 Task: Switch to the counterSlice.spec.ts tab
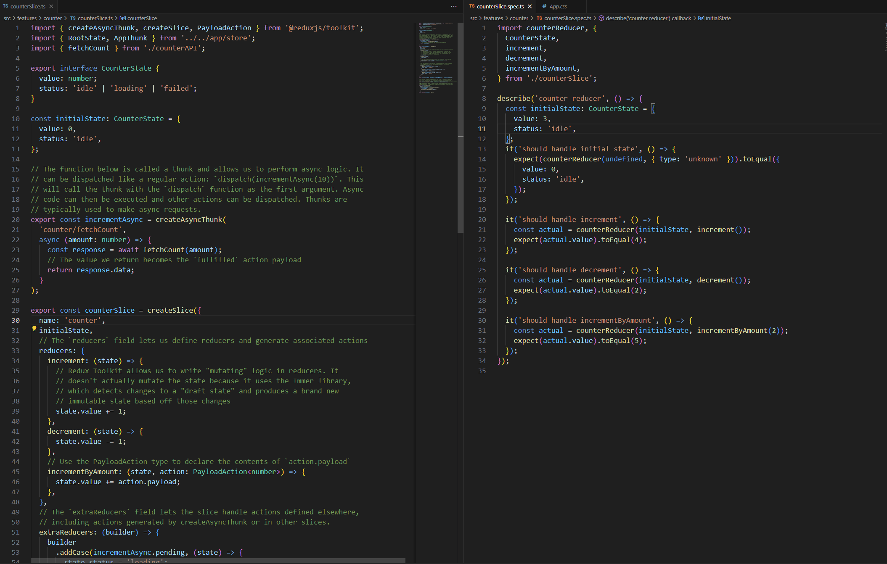[x=500, y=6]
